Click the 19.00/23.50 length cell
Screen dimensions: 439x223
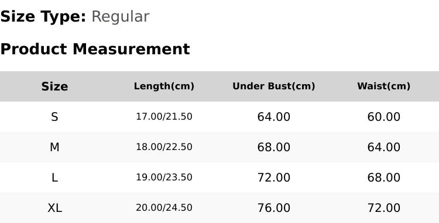click(x=164, y=177)
